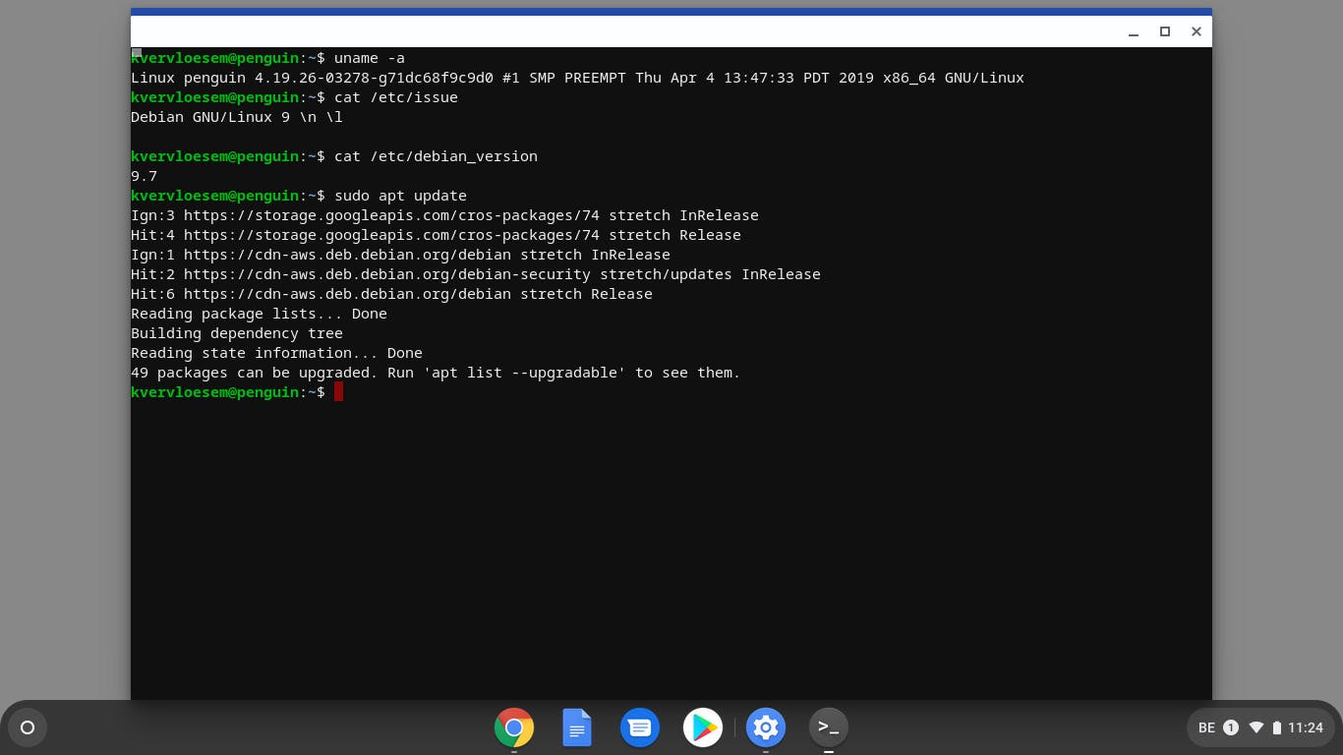Click the Ign:3 cros-packages InRelease line
1343x755 pixels.
(x=444, y=215)
